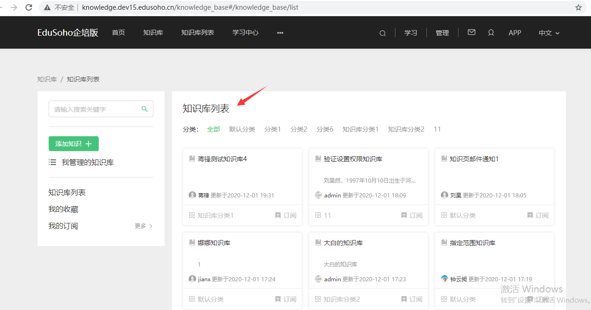Open the 大白的知识库 card title
The width and height of the screenshot is (591, 310).
coord(343,243)
